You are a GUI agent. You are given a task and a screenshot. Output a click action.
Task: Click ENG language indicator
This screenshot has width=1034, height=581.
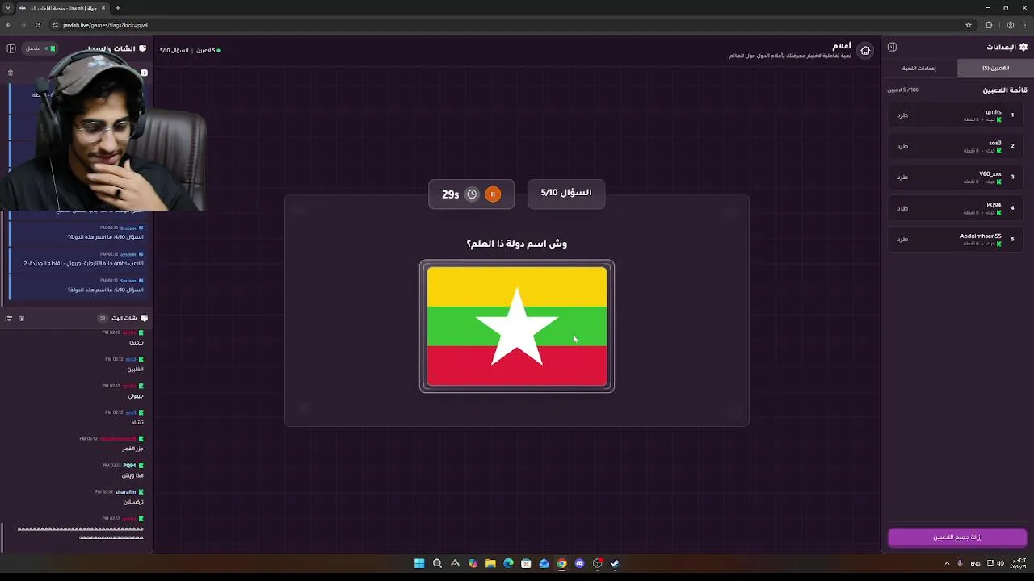click(975, 563)
